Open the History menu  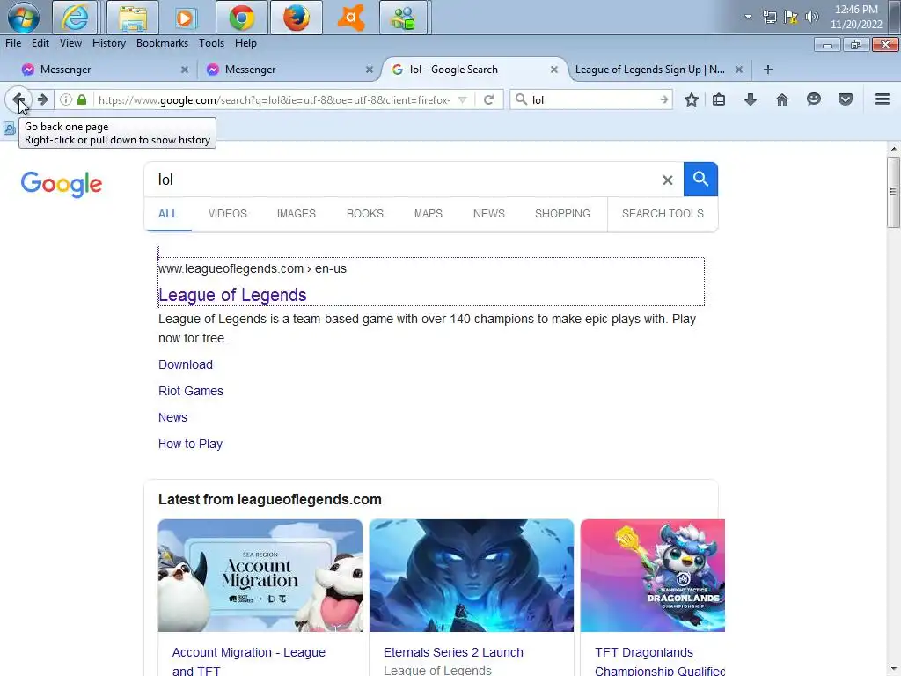[108, 43]
